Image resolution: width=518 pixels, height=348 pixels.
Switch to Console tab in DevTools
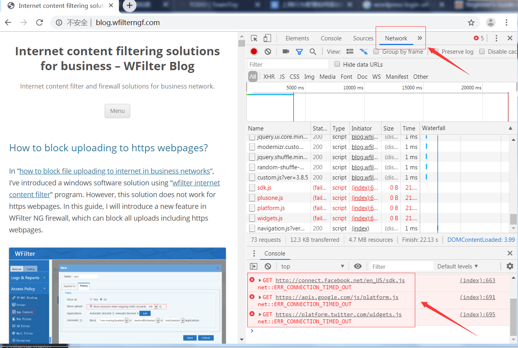(331, 38)
